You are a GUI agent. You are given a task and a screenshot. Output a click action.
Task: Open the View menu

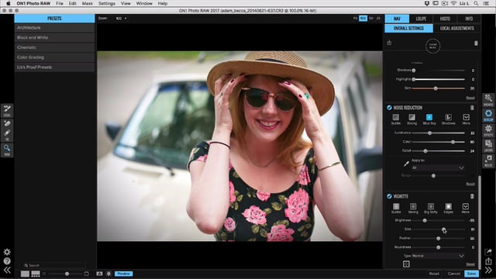(x=126, y=3)
